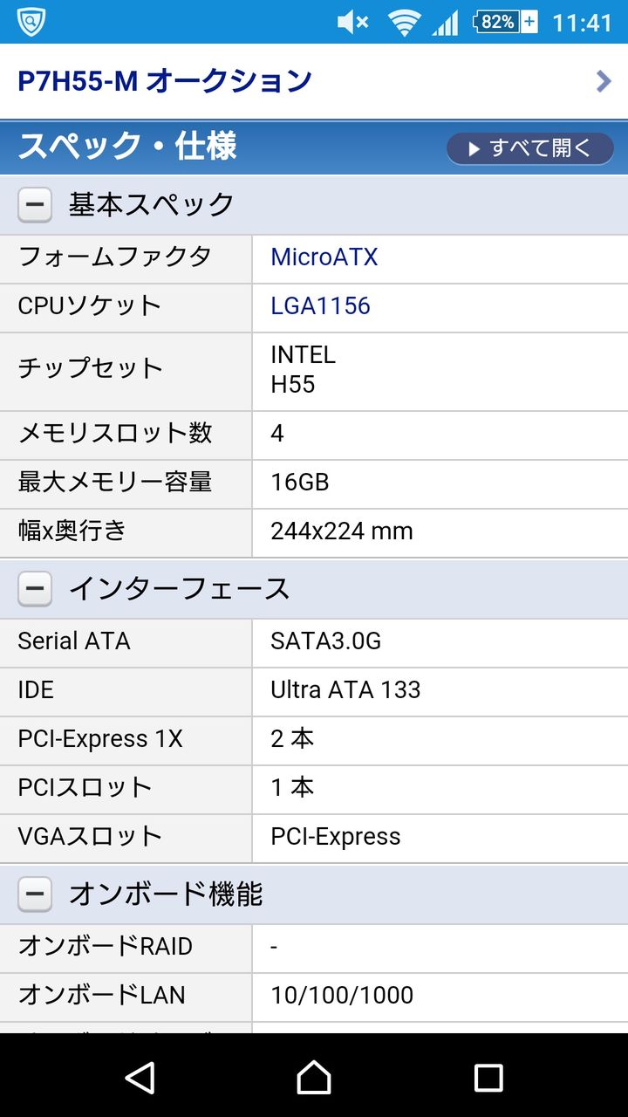Tap the Serial ATA row label
628x1117 pixels.
[x=74, y=641]
